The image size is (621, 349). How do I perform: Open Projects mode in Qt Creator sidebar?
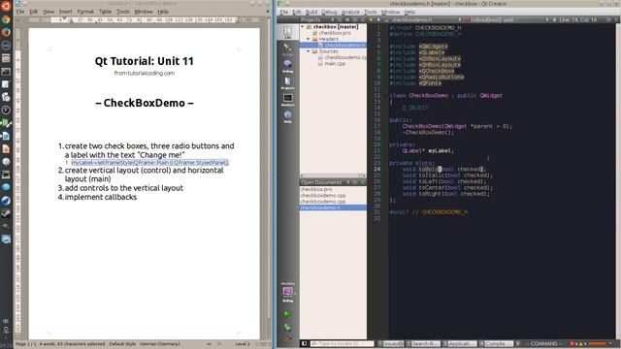[x=288, y=82]
